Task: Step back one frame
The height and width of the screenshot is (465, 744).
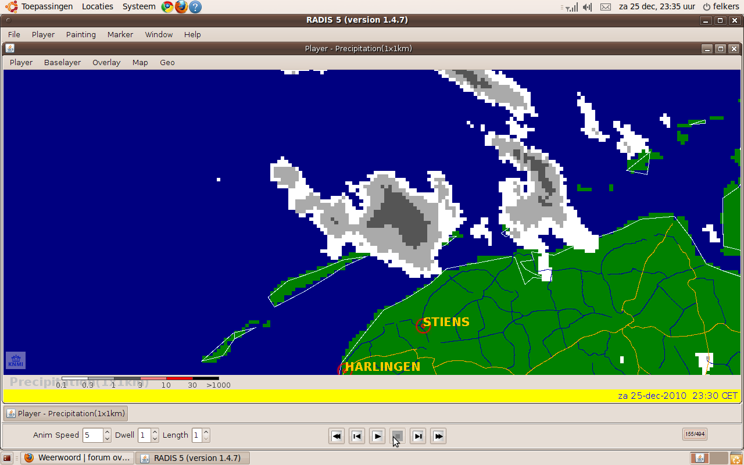Action: [x=357, y=436]
